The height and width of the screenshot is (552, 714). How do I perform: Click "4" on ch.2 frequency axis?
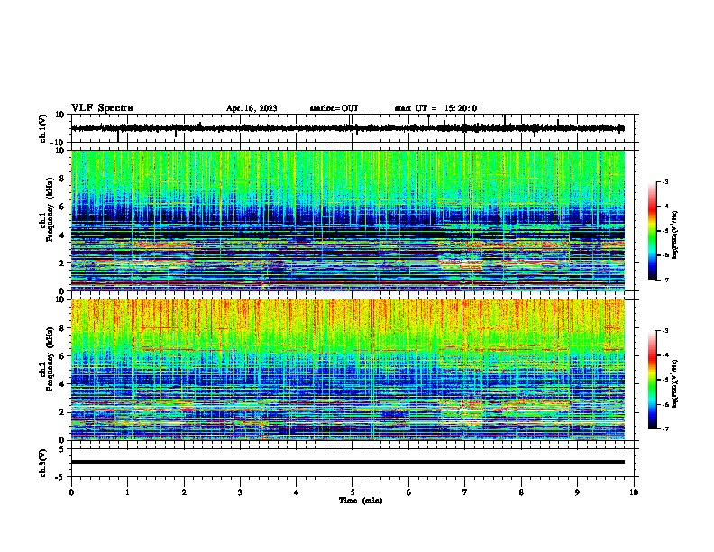[x=63, y=384]
